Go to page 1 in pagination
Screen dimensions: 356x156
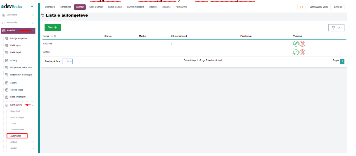[x=342, y=61]
